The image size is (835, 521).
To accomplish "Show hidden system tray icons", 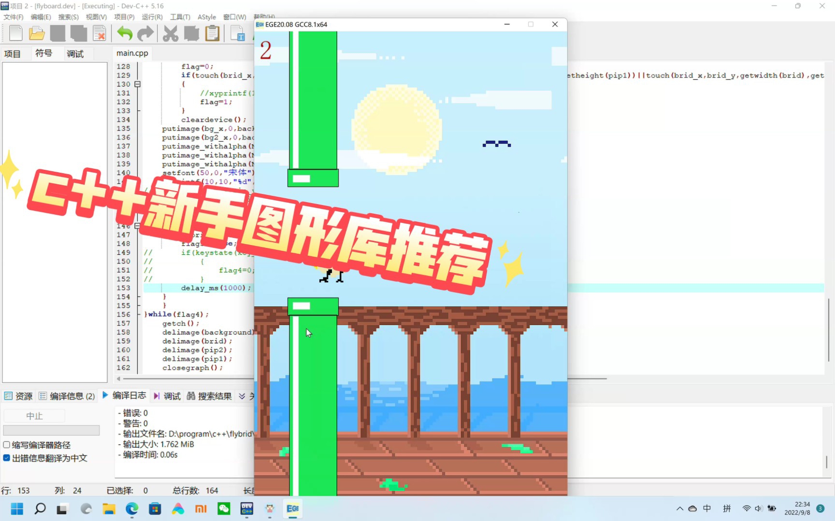I will 680,508.
